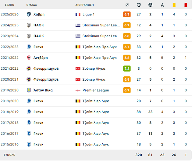Viewport: 195px width, 164px height.
Task: Click the average rating column header icon
Action: [x=127, y=5]
